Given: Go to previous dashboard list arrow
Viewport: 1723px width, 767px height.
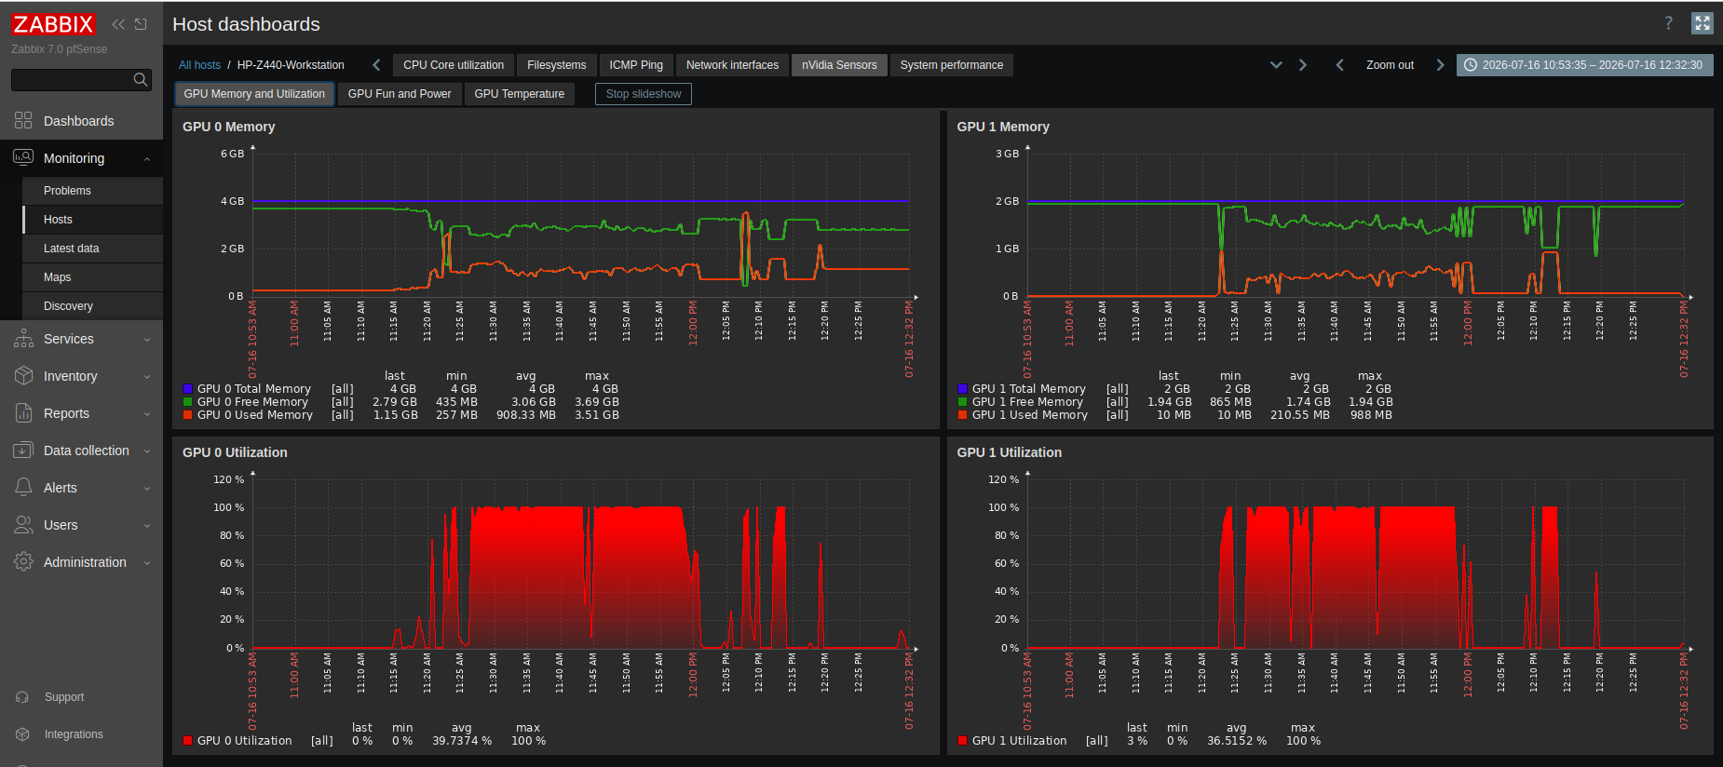Looking at the screenshot, I should pyautogui.click(x=376, y=65).
